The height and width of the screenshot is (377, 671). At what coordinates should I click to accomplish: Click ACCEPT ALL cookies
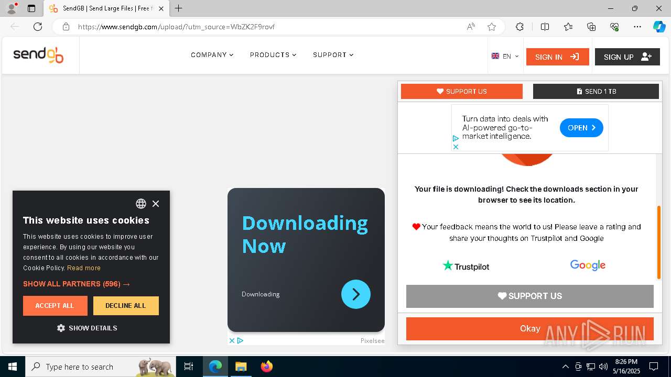(x=55, y=306)
